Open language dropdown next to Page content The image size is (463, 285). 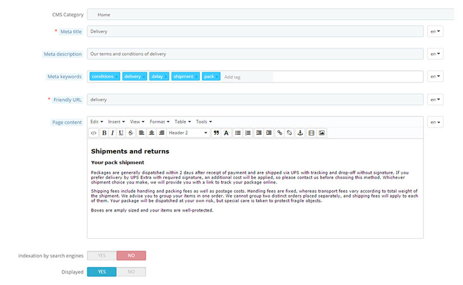pyautogui.click(x=435, y=122)
